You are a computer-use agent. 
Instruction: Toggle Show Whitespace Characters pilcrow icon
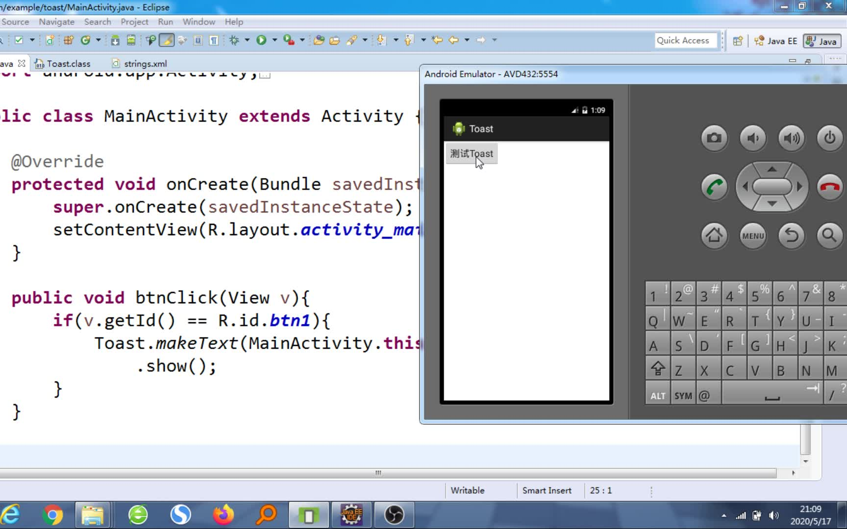(x=214, y=40)
